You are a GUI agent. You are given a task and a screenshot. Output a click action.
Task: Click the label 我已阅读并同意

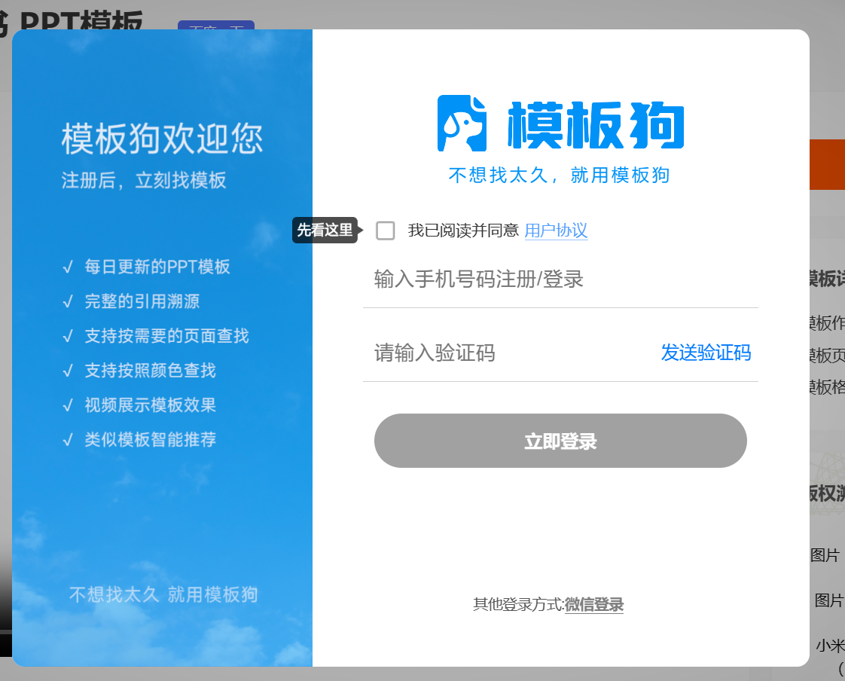pyautogui.click(x=463, y=231)
